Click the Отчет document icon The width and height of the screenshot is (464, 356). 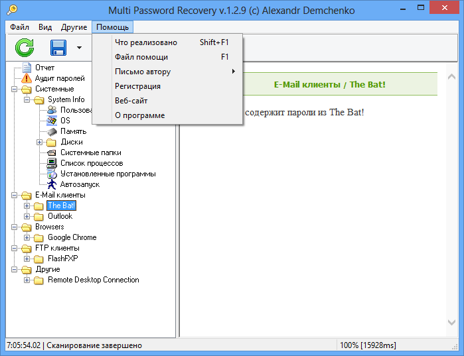click(x=27, y=68)
